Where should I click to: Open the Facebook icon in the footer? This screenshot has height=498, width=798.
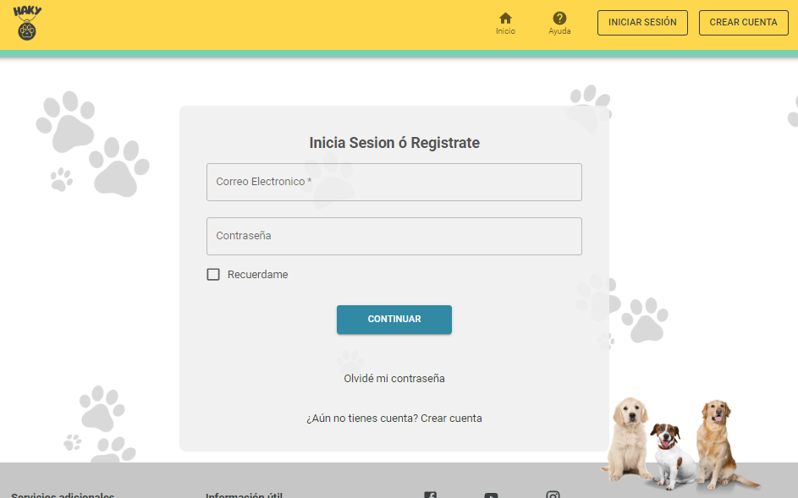pos(429,494)
